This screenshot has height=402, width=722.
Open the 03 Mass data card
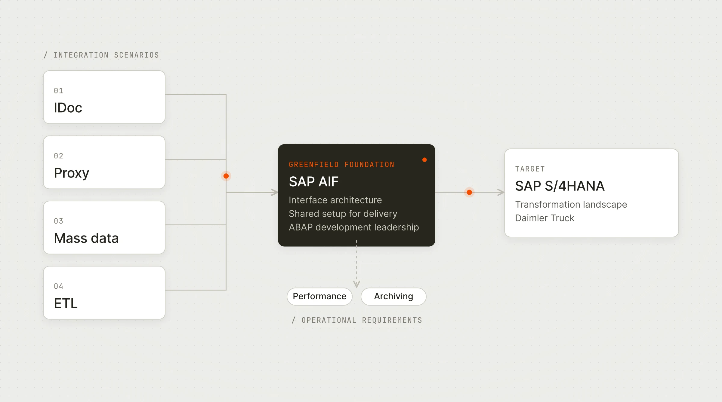coord(104,227)
